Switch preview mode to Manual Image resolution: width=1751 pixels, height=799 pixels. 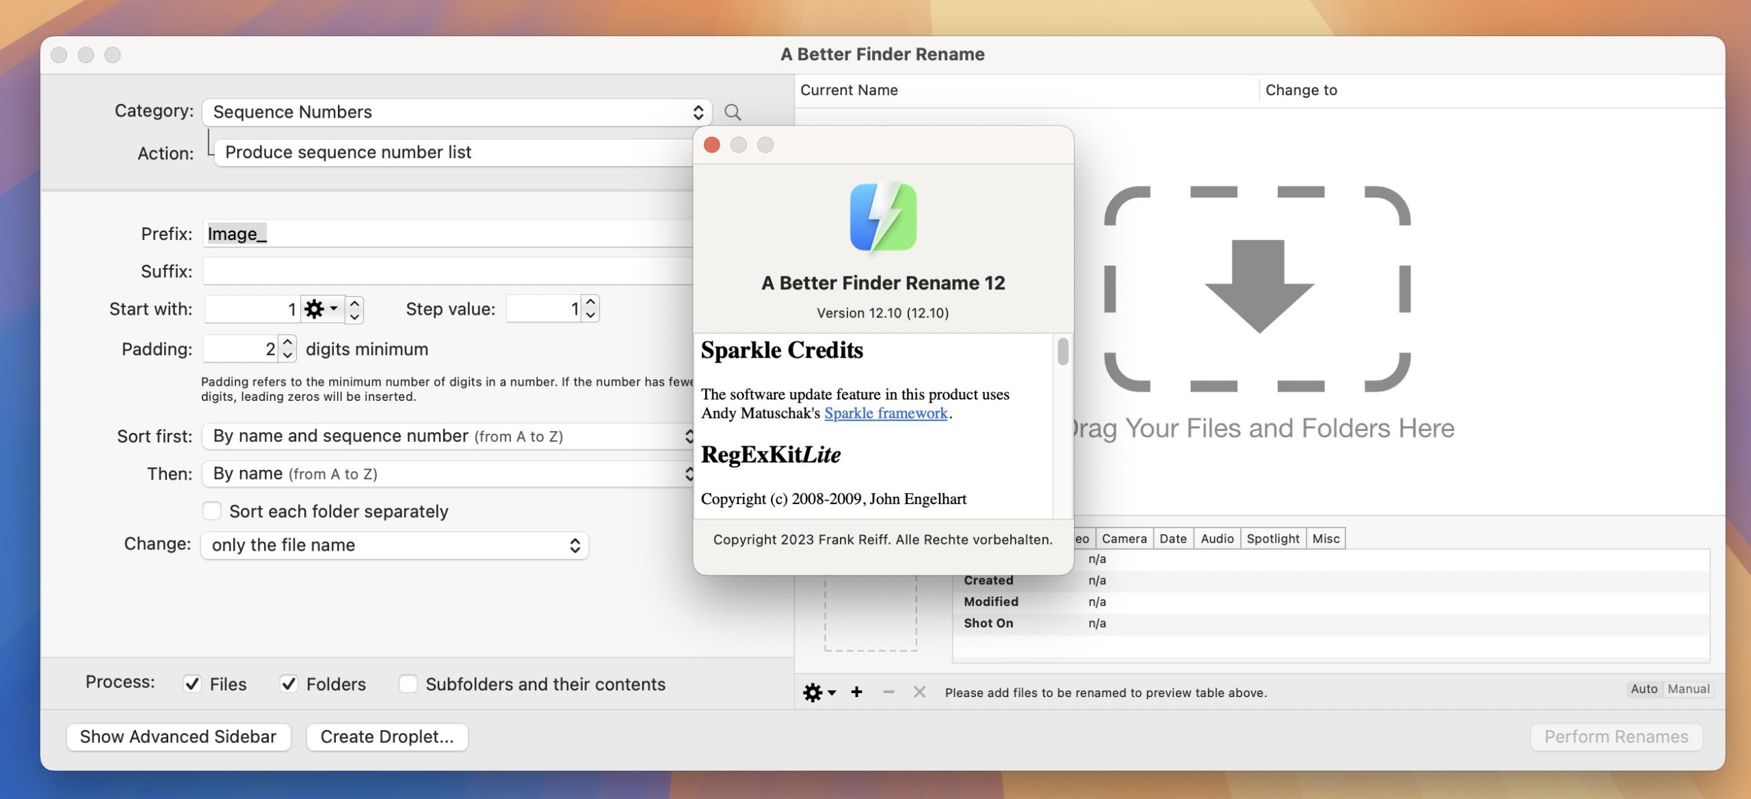[x=1688, y=689]
